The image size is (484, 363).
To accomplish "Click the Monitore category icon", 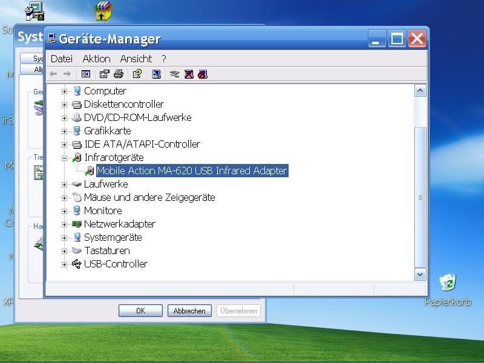I will [77, 211].
